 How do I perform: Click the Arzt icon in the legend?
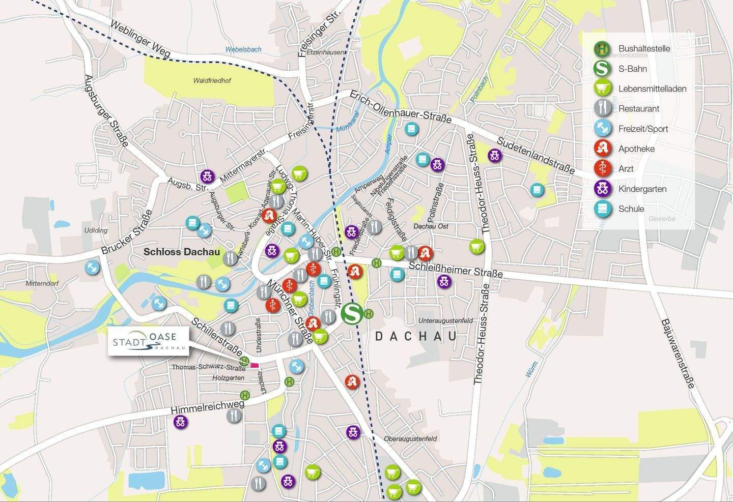(602, 168)
